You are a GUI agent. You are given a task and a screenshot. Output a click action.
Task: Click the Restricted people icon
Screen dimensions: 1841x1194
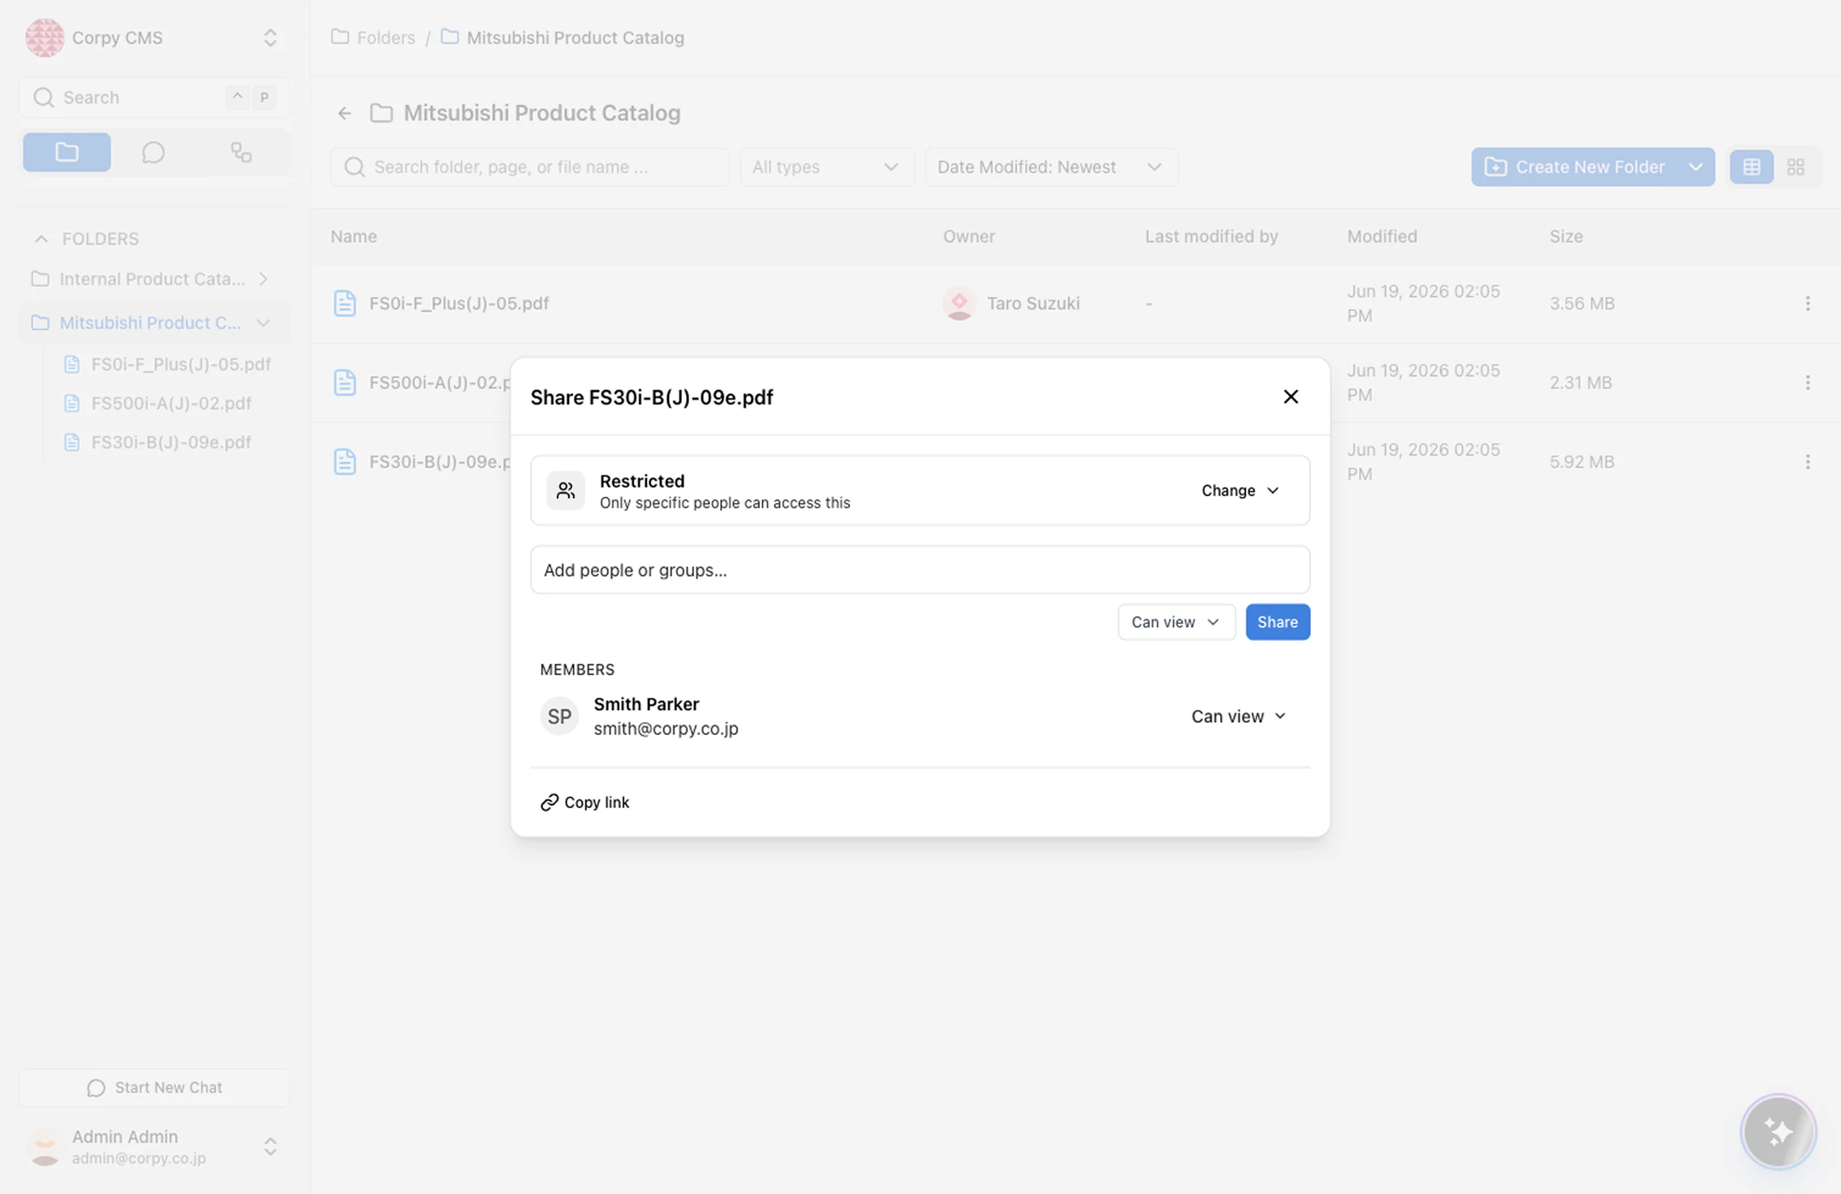coord(565,490)
